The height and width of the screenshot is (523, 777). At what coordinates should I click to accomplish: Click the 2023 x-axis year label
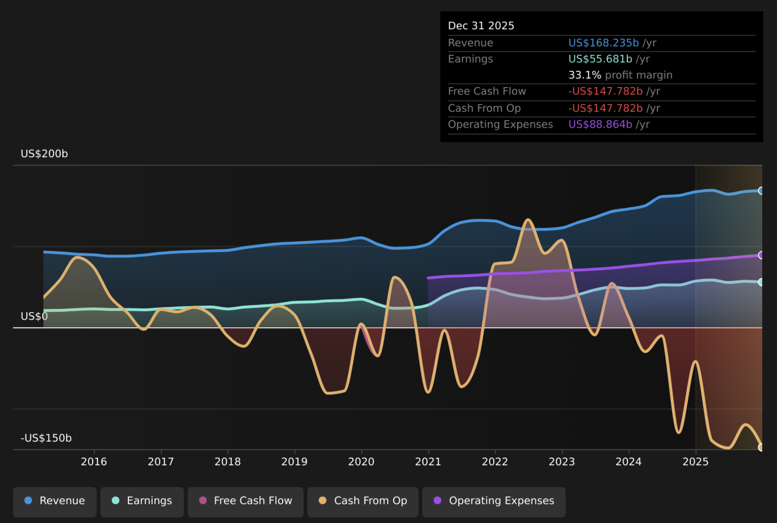coord(562,462)
